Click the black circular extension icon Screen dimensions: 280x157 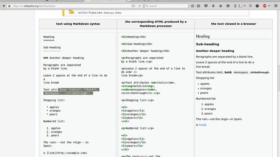257,6
